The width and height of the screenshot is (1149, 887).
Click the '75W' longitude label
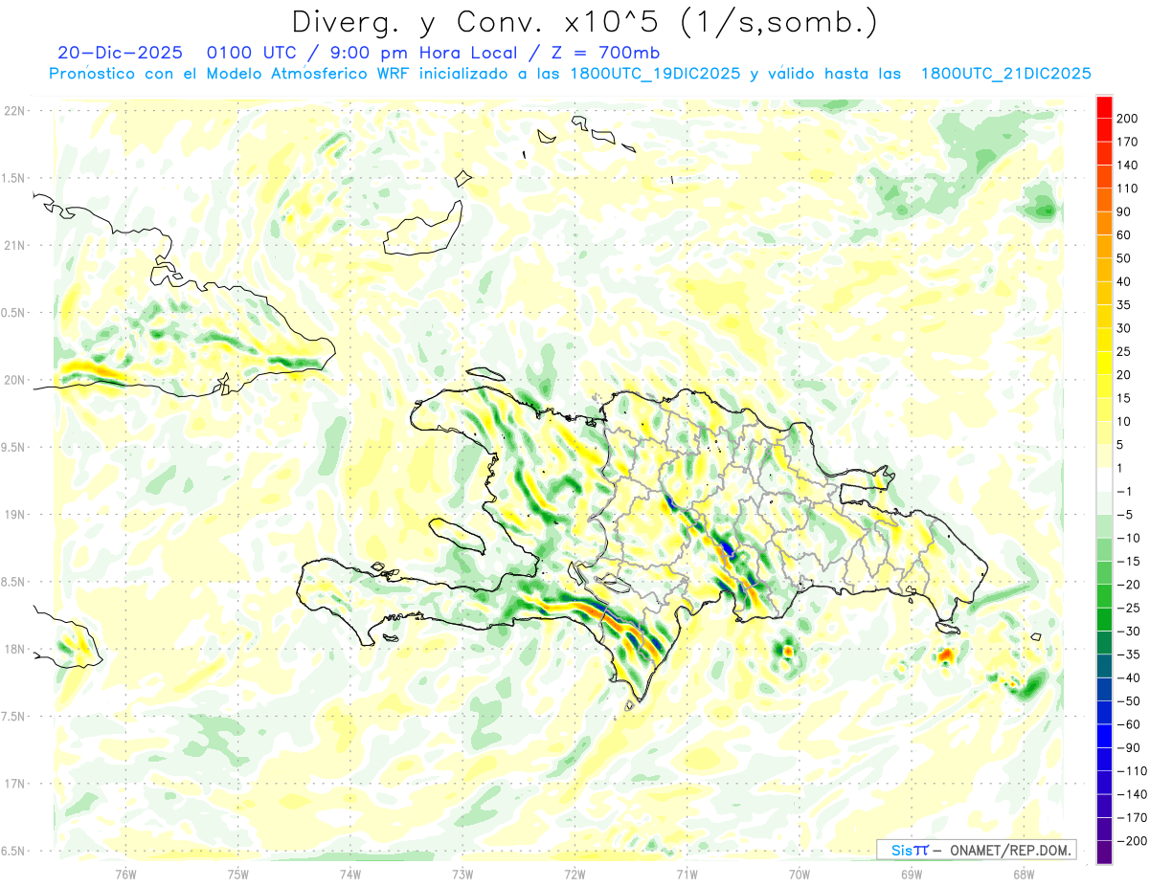(x=238, y=873)
